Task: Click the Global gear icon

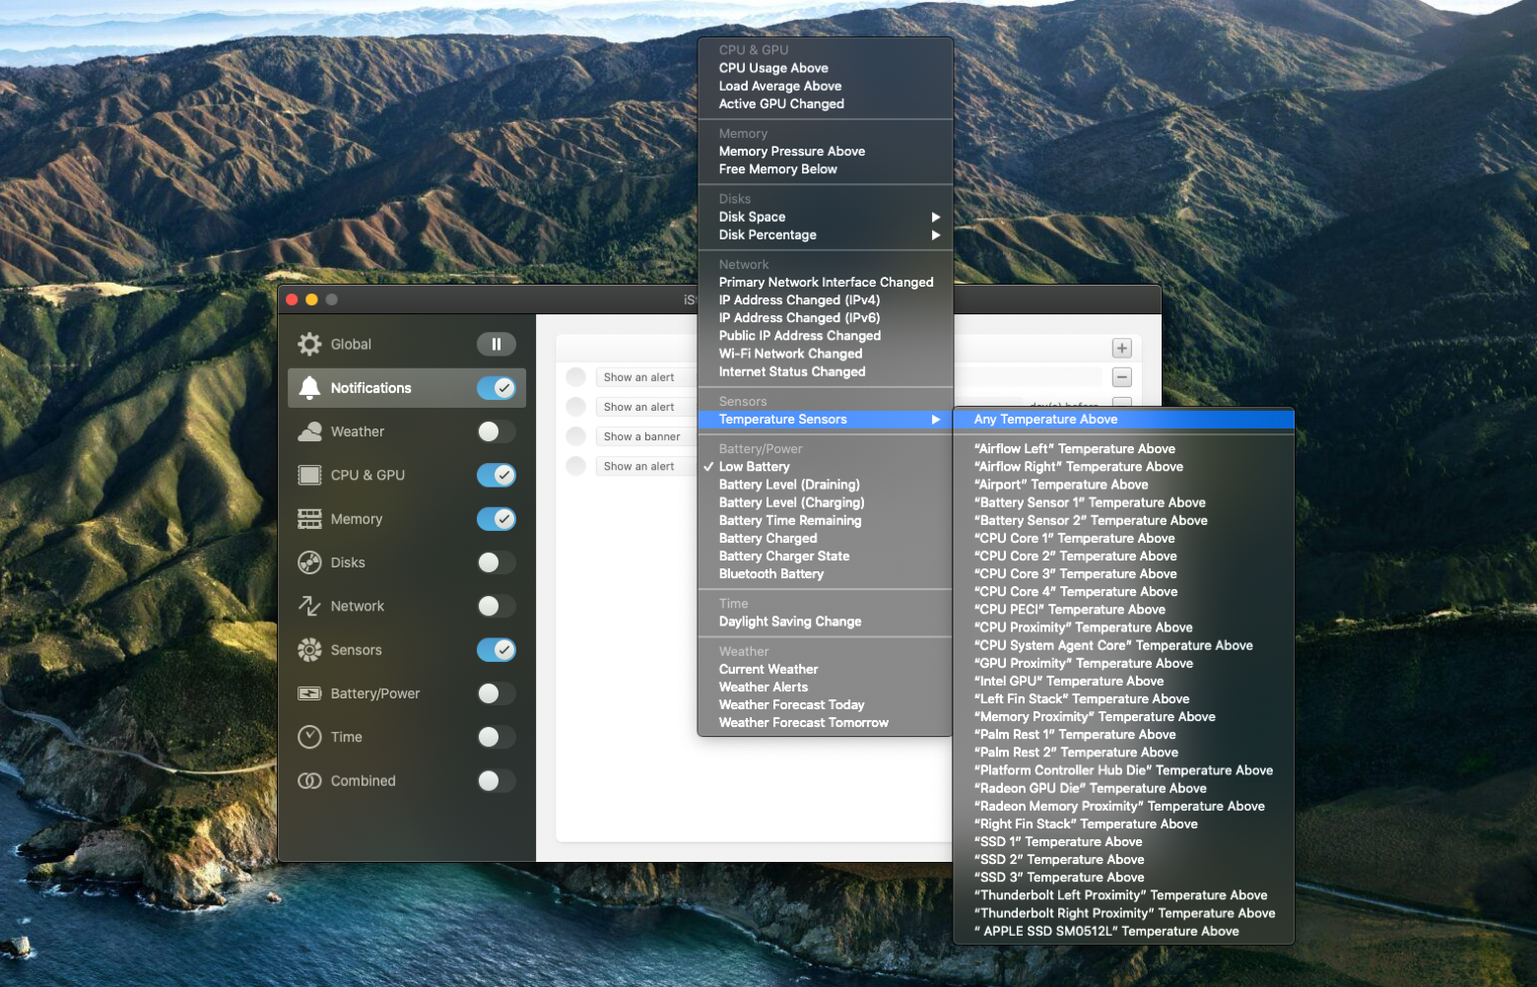Action: 309,343
